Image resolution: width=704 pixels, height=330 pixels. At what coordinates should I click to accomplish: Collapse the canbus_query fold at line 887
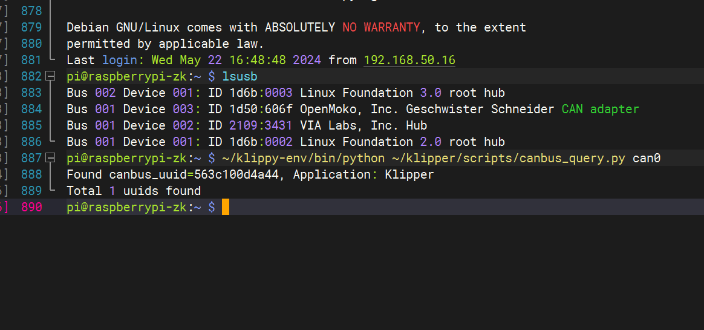pos(51,158)
